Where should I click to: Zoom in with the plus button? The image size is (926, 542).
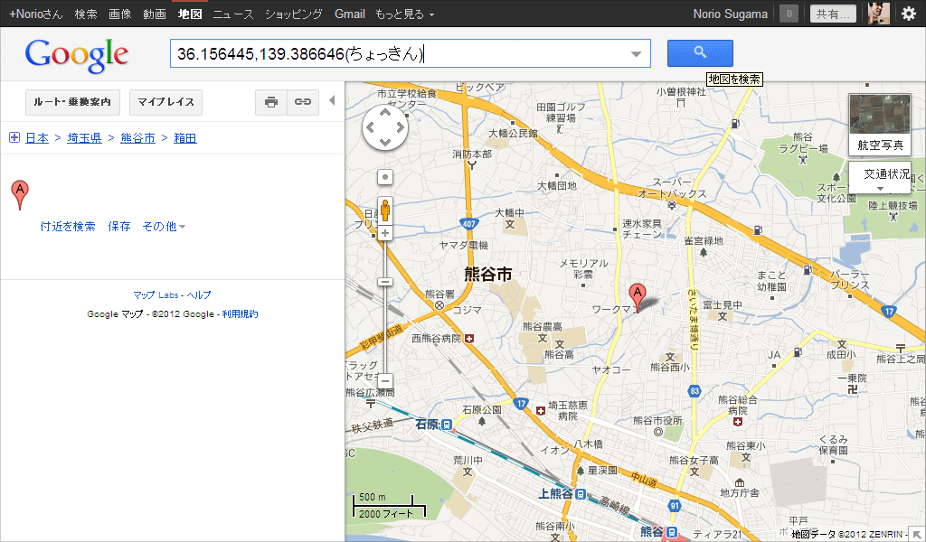click(x=385, y=233)
